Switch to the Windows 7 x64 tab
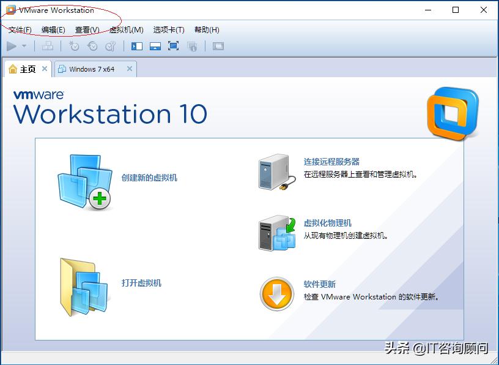The image size is (499, 365). [x=92, y=69]
